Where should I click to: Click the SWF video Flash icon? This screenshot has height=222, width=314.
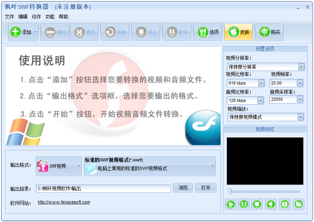point(43,166)
